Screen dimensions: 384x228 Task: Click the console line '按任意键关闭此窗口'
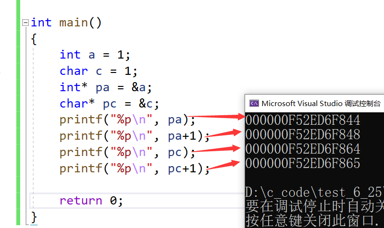point(312,221)
